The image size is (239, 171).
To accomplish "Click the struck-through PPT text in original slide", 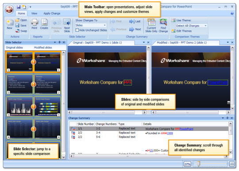I will 127,82.
